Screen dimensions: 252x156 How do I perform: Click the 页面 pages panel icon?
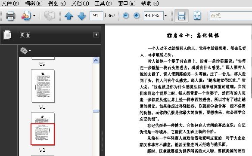point(7,35)
